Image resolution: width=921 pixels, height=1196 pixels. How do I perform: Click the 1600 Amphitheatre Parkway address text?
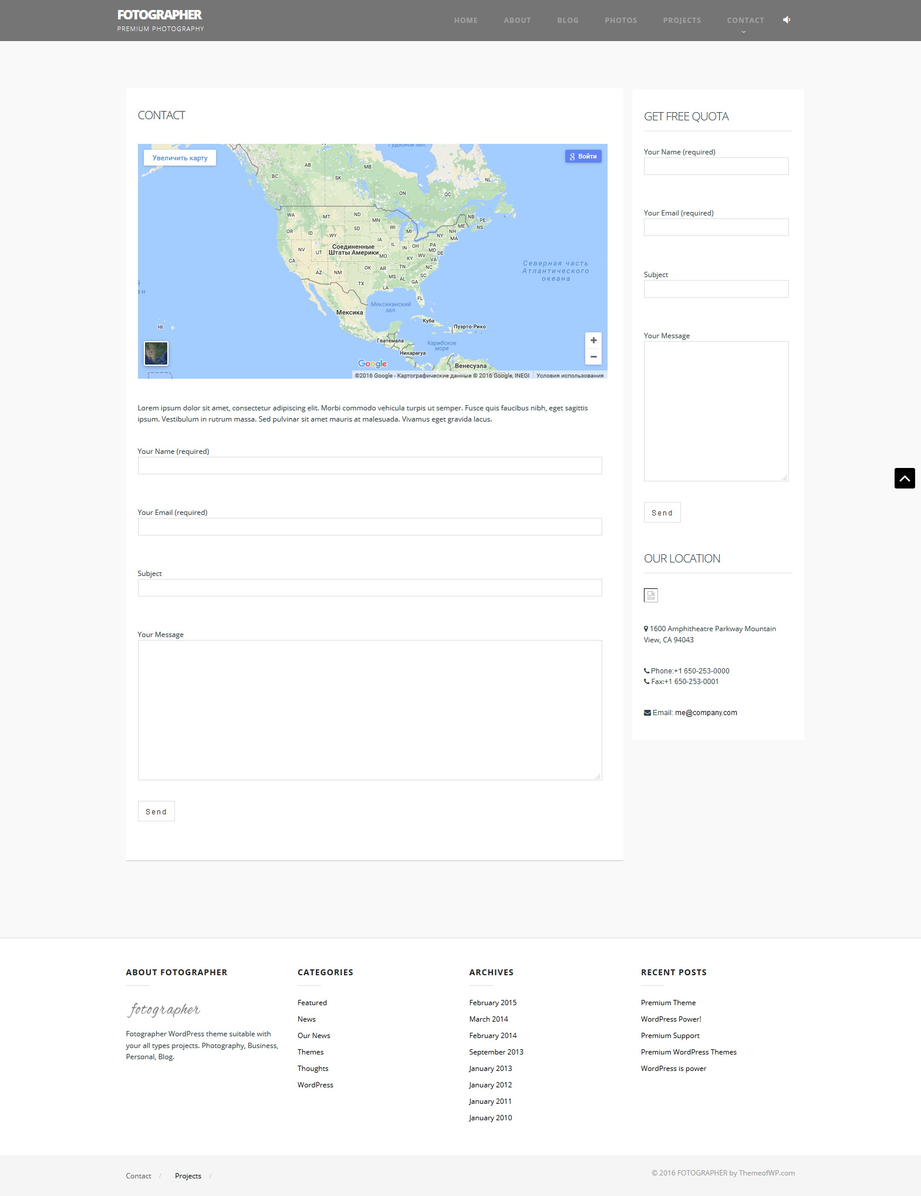710,634
